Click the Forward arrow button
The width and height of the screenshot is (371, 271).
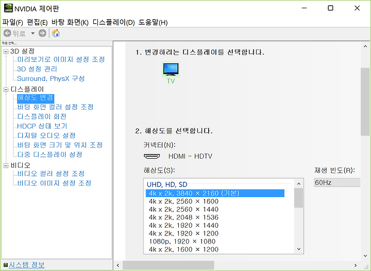[x=42, y=33]
